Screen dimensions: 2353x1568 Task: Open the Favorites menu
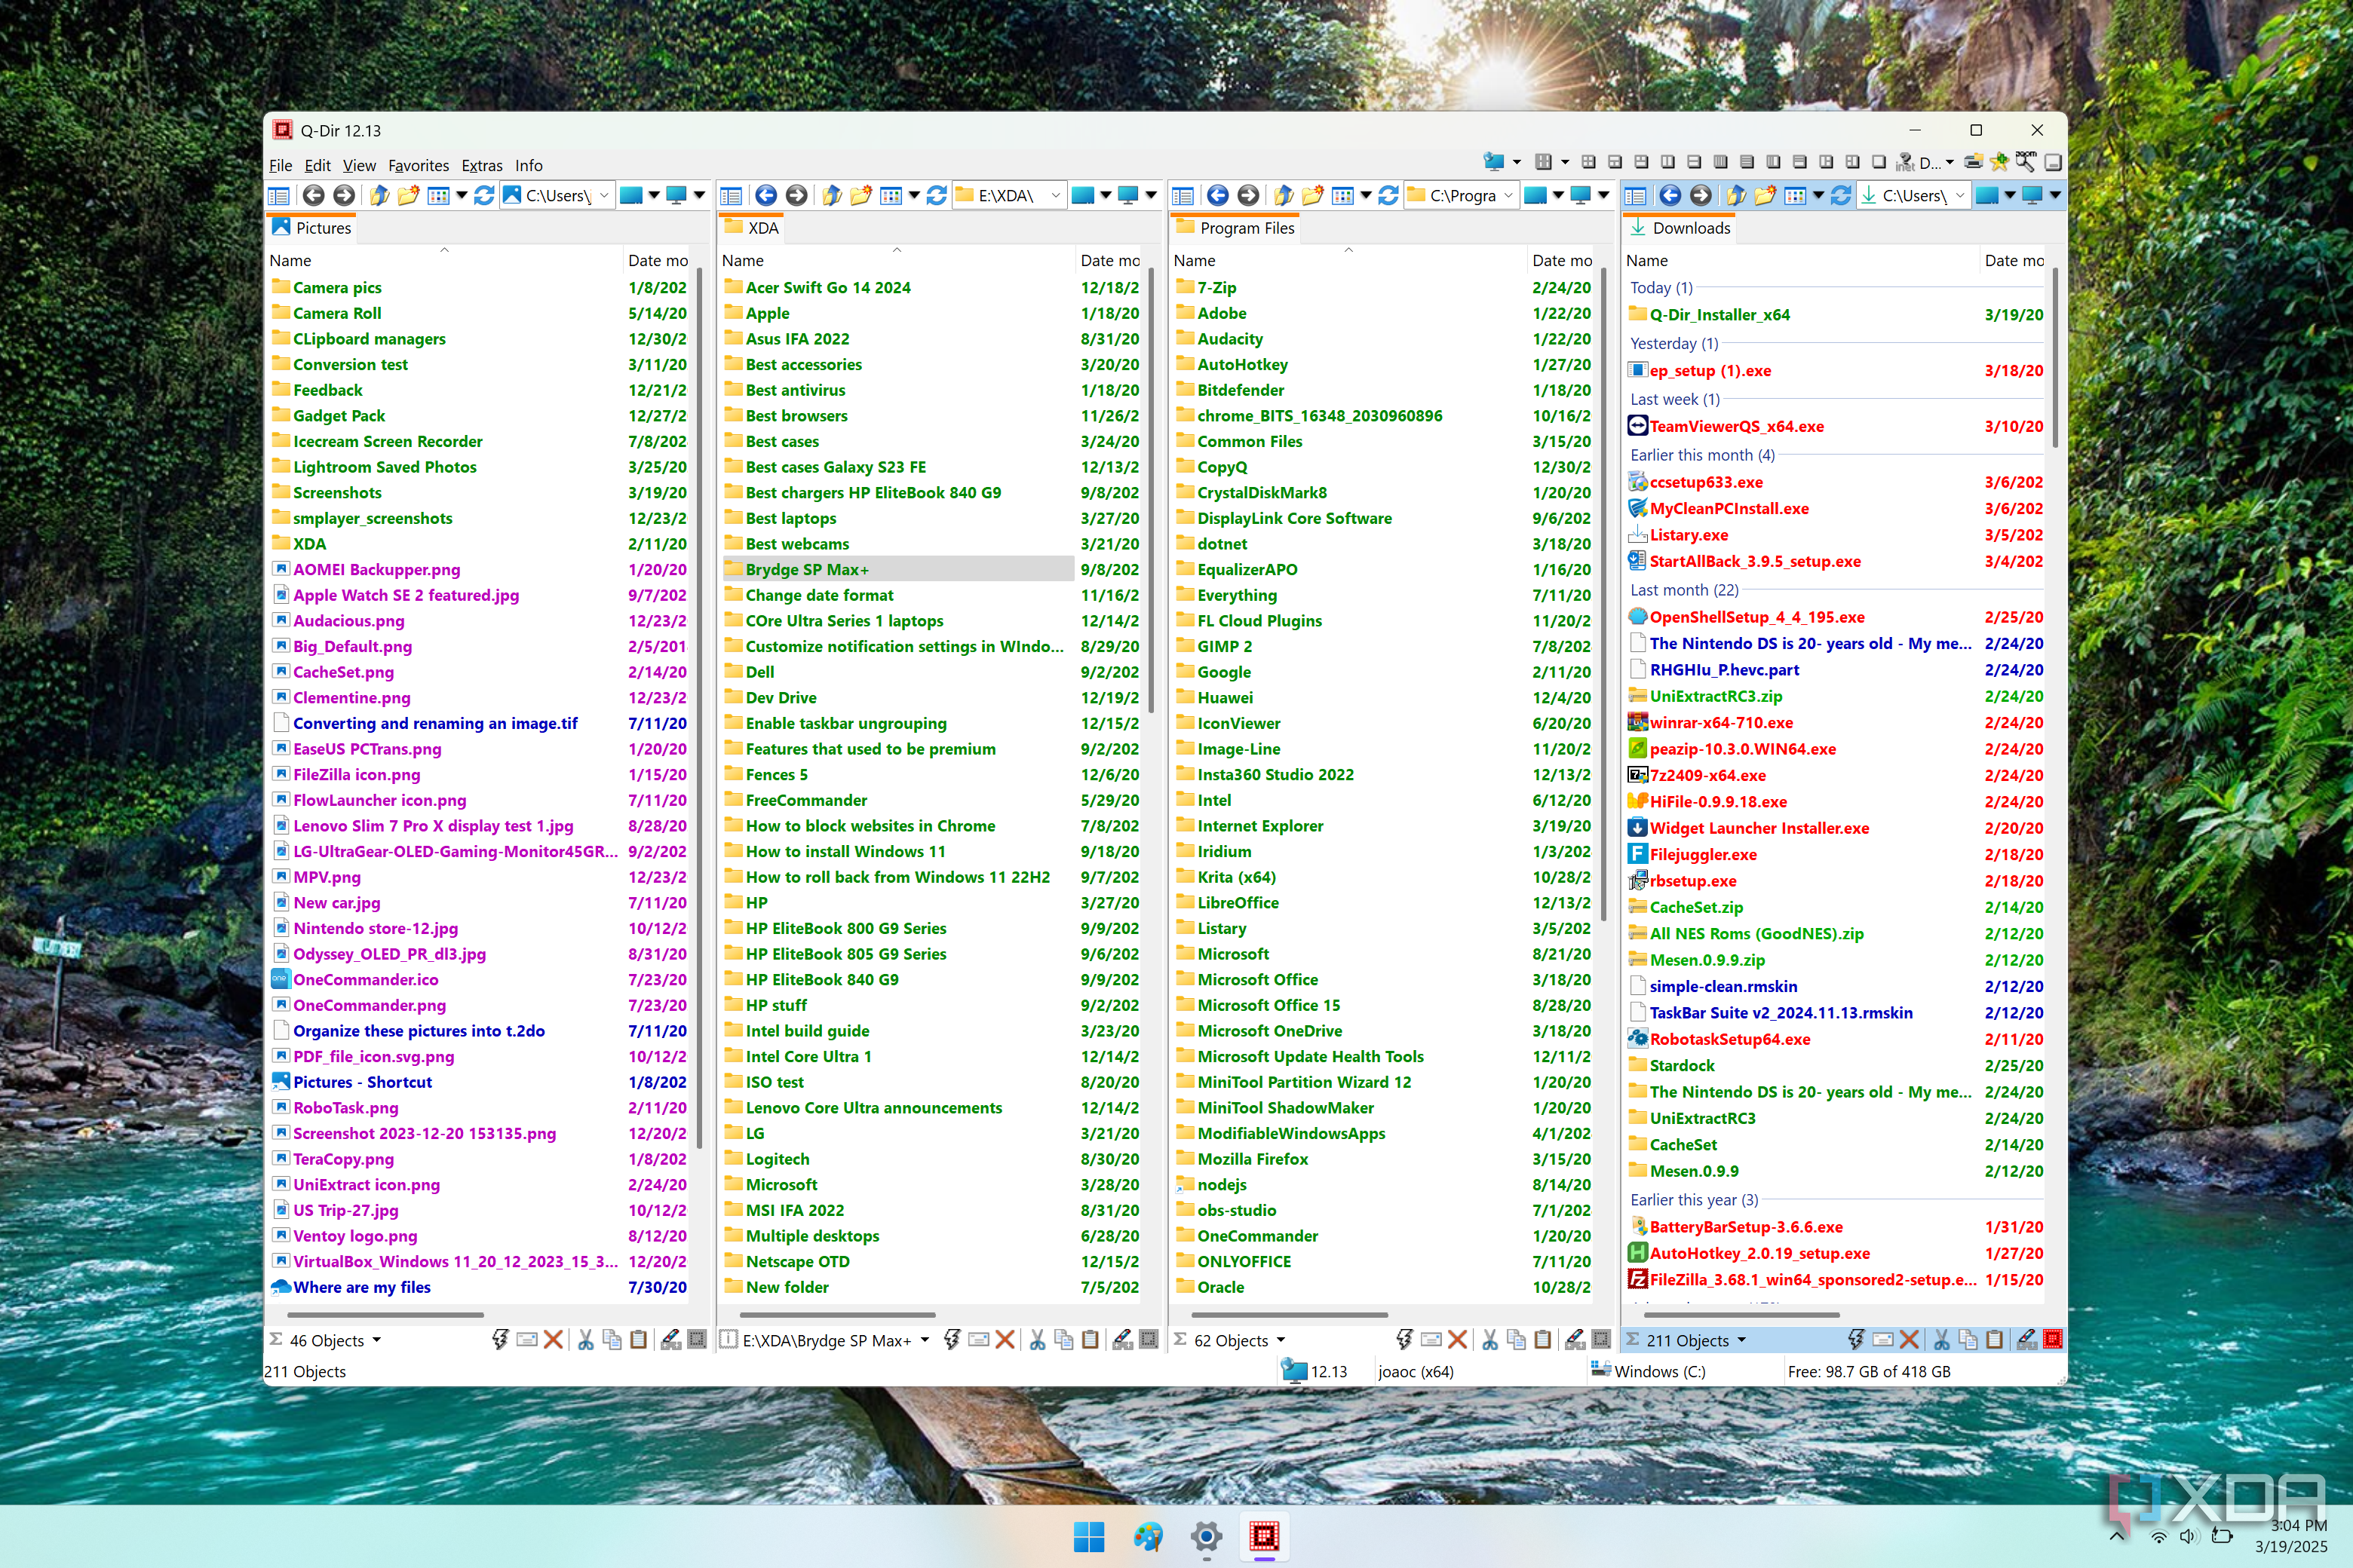click(418, 166)
